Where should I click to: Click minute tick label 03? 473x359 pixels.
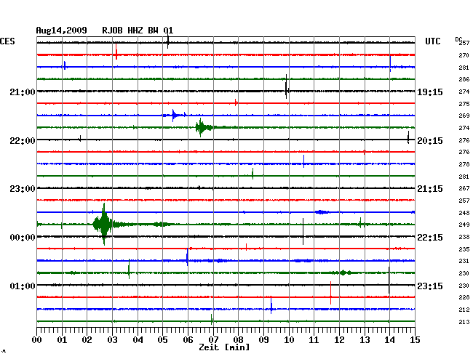112,339
